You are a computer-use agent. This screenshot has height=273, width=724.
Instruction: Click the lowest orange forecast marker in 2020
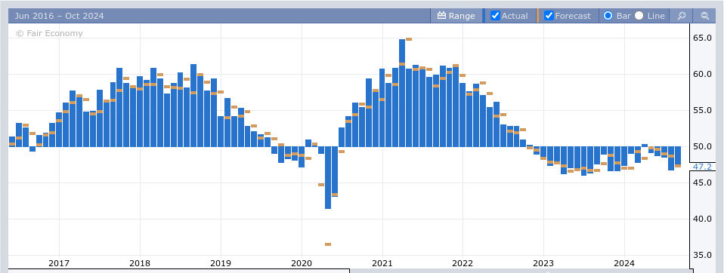click(x=328, y=244)
